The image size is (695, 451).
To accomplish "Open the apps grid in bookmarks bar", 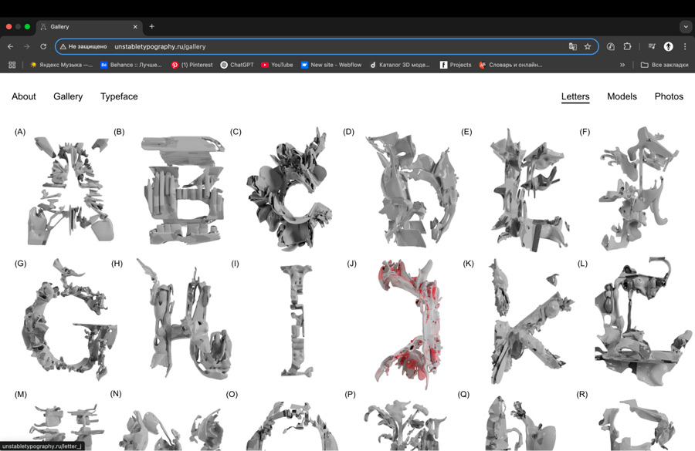I will point(12,65).
